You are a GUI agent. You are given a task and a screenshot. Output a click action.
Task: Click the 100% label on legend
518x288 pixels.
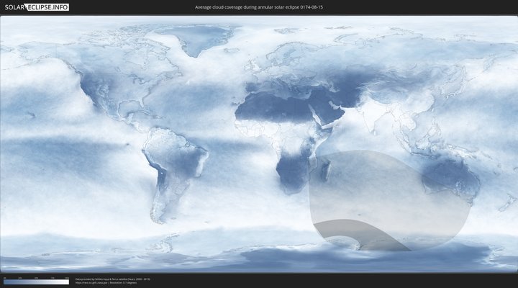[67, 278]
